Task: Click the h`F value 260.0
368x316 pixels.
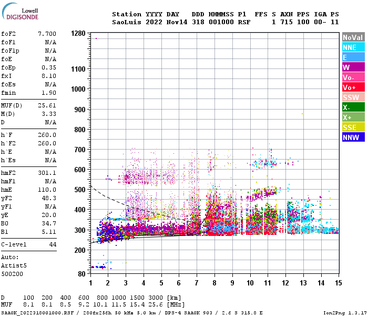Action: [47, 135]
